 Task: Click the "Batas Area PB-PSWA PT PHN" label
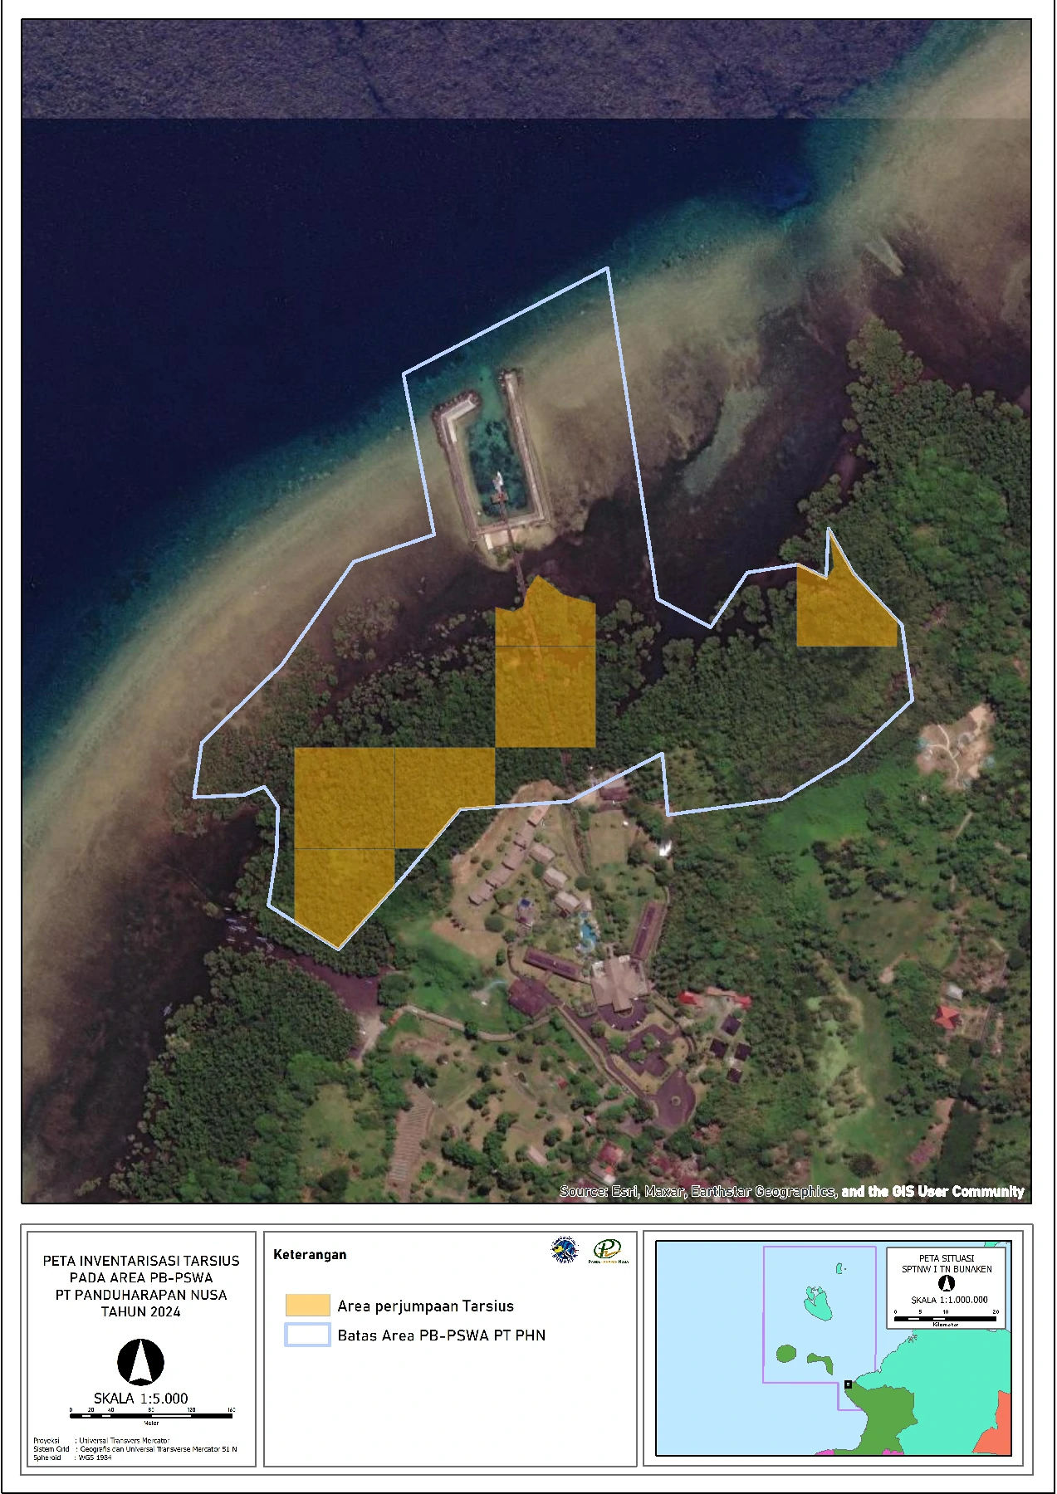[x=441, y=1335]
